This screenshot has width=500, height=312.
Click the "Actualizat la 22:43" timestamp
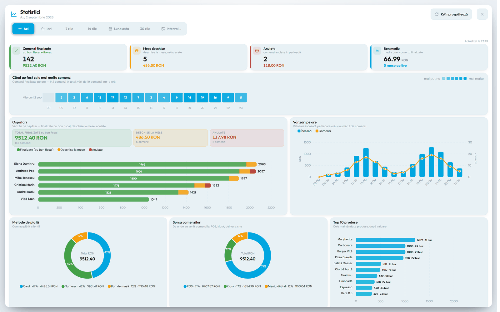click(x=476, y=41)
